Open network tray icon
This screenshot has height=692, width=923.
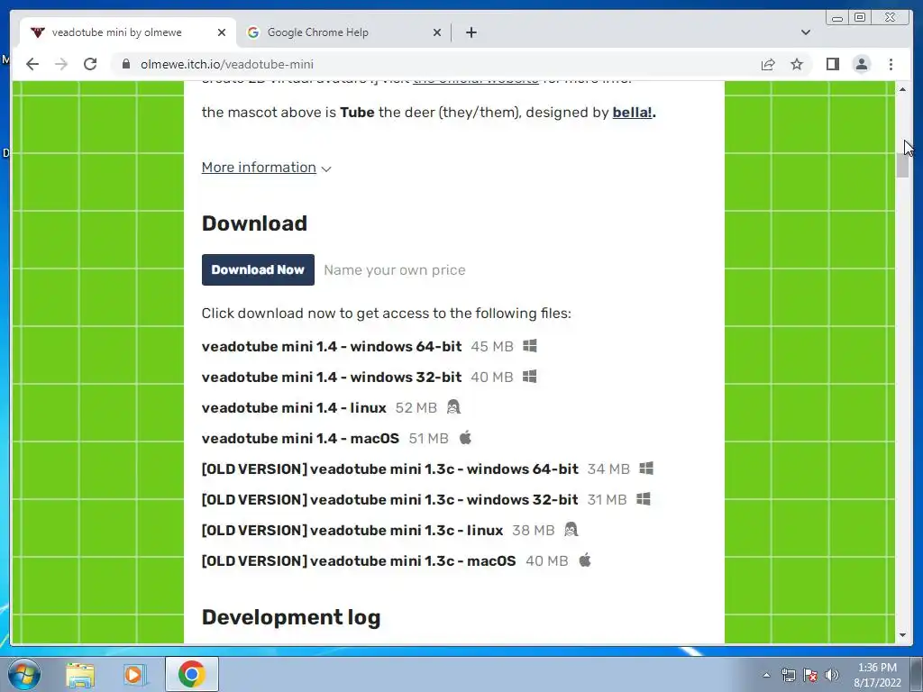(788, 675)
